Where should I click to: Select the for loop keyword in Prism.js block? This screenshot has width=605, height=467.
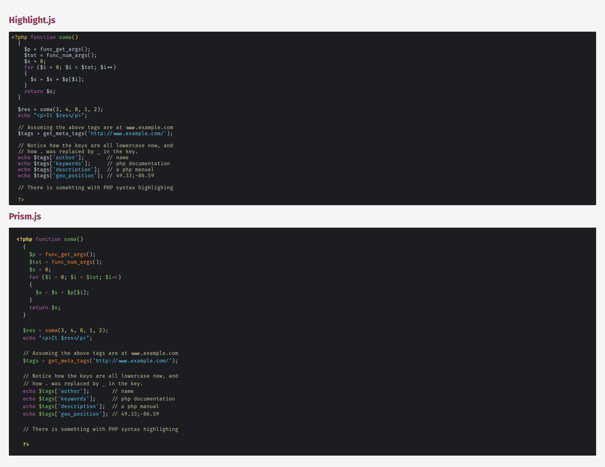point(34,277)
